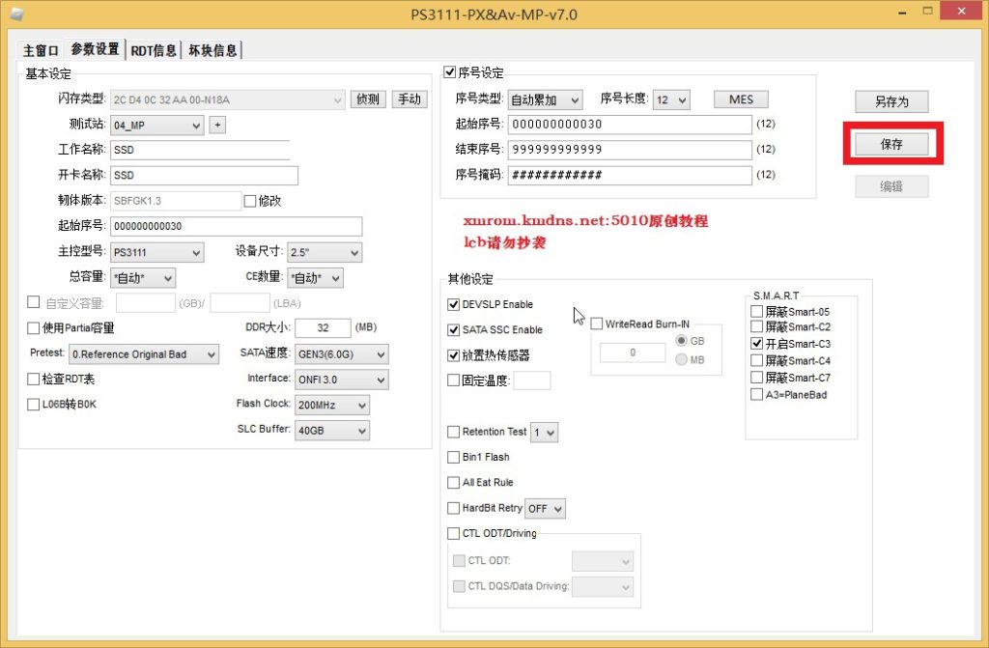Click the app icon in title bar
Viewport: 989px width, 648px height.
tap(15, 14)
